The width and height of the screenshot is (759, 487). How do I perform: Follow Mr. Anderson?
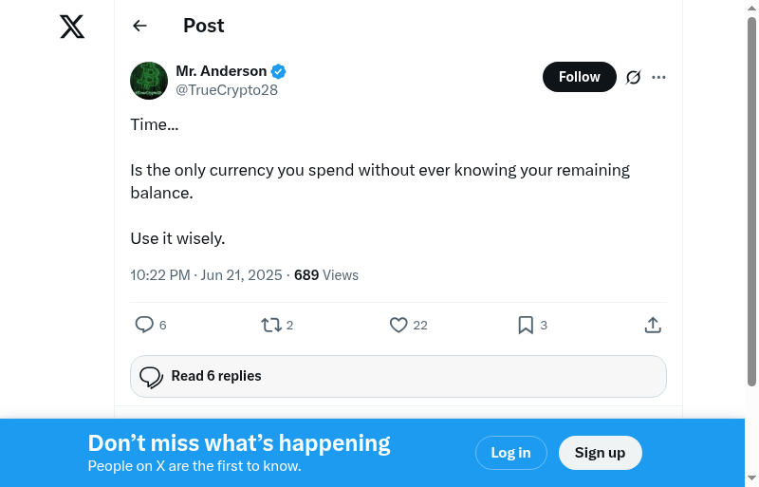click(x=579, y=77)
